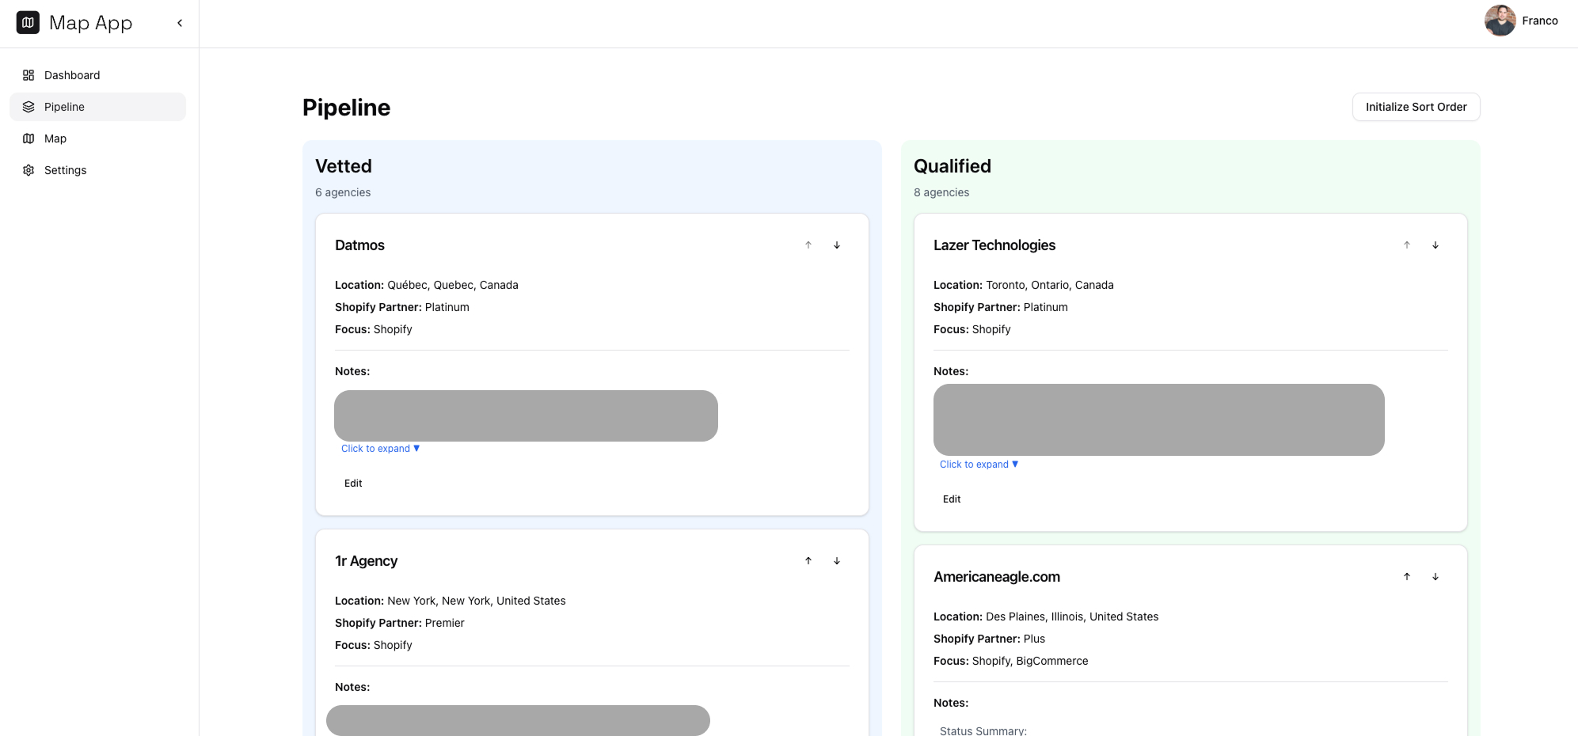Select the Pipeline sidebar icon

(x=29, y=106)
